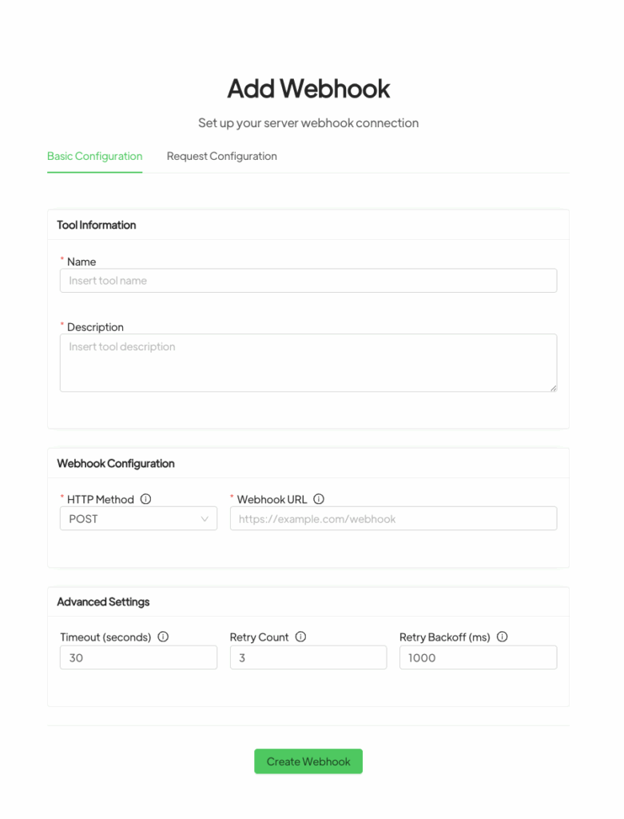Click the Webhook URL input field

click(393, 519)
